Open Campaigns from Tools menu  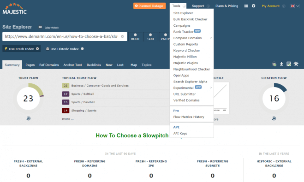[182, 25]
